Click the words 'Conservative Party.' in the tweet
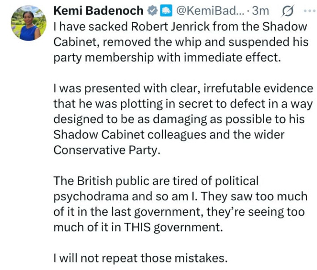Image resolution: width=317 pixels, height=270 pixels. 106,150
